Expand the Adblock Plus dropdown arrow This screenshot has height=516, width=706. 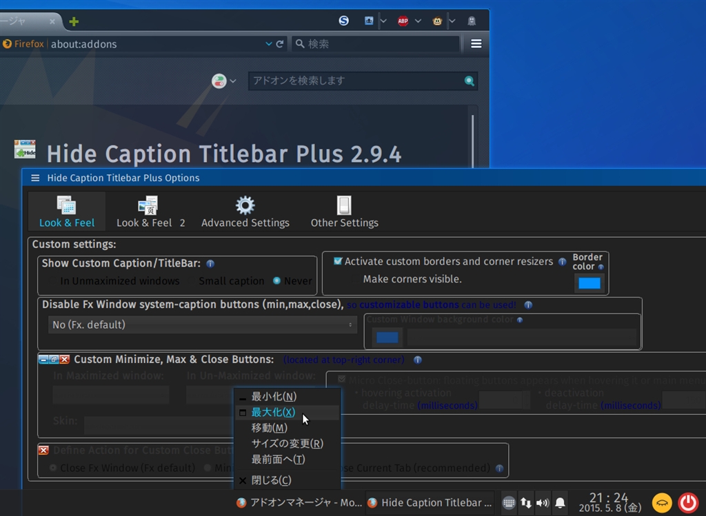click(x=418, y=21)
